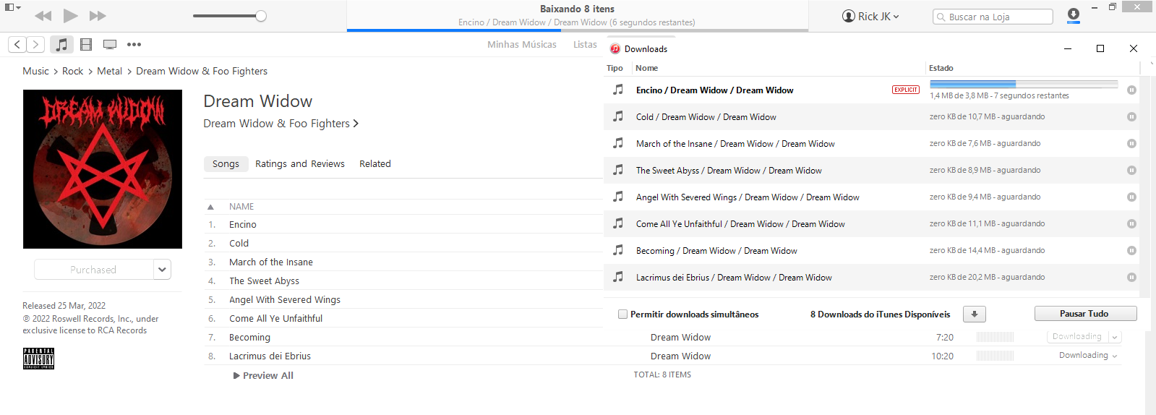The width and height of the screenshot is (1156, 415).
Task: Select the Songs tab
Action: (x=226, y=164)
